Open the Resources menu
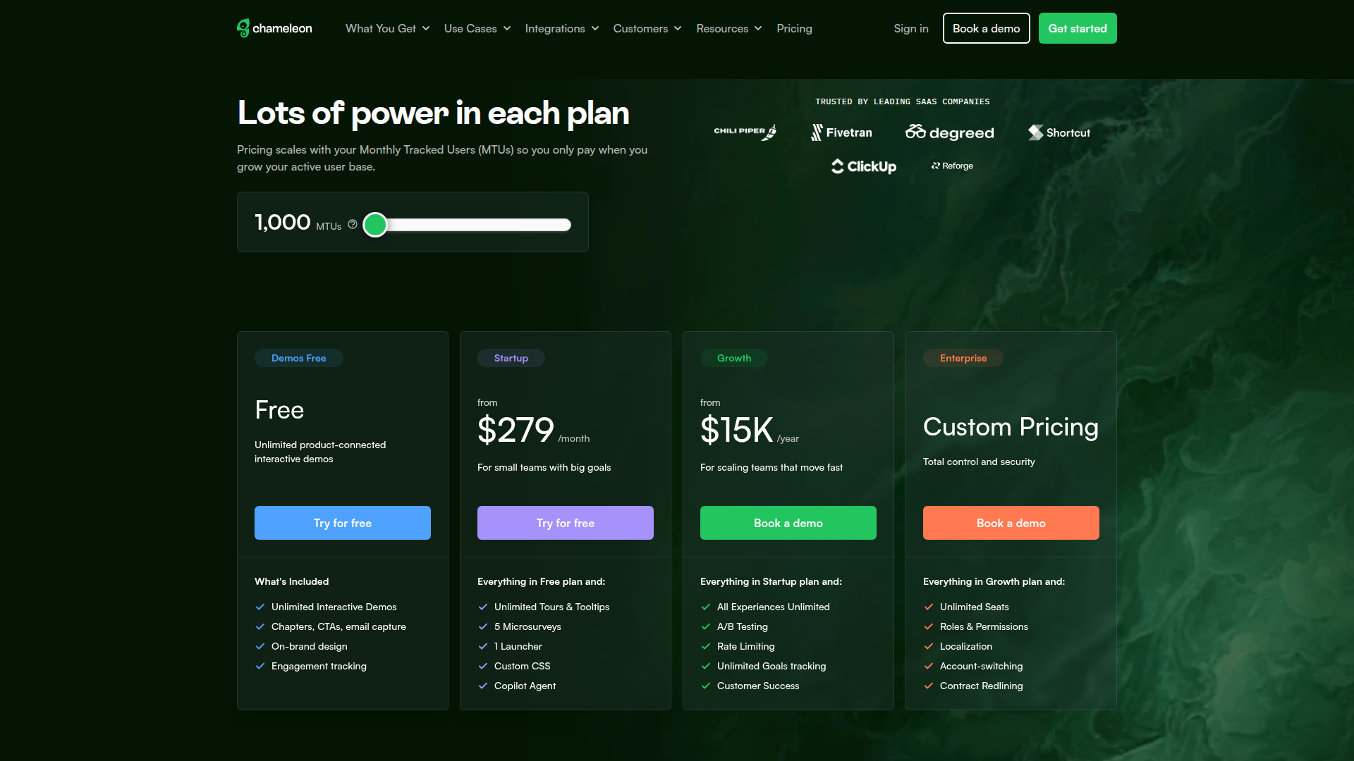Image resolution: width=1354 pixels, height=761 pixels. click(728, 28)
